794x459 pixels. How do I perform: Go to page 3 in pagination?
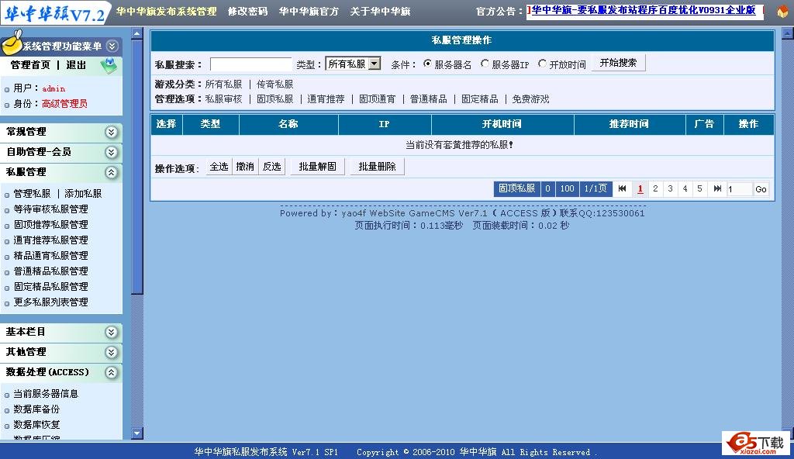point(670,189)
